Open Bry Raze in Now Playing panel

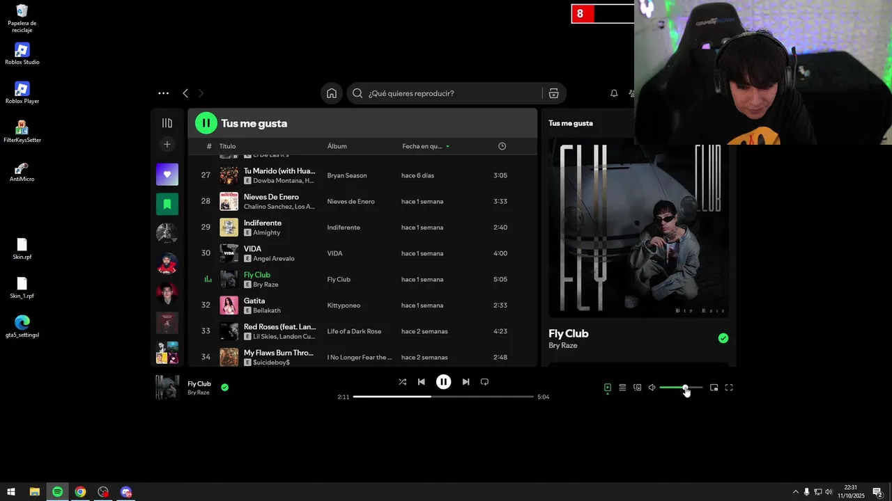pyautogui.click(x=563, y=346)
